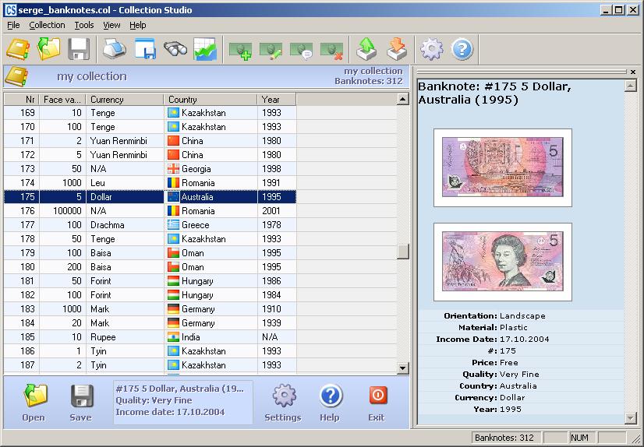Click the Save button in bottom panel
The height and width of the screenshot is (447, 644).
point(81,403)
